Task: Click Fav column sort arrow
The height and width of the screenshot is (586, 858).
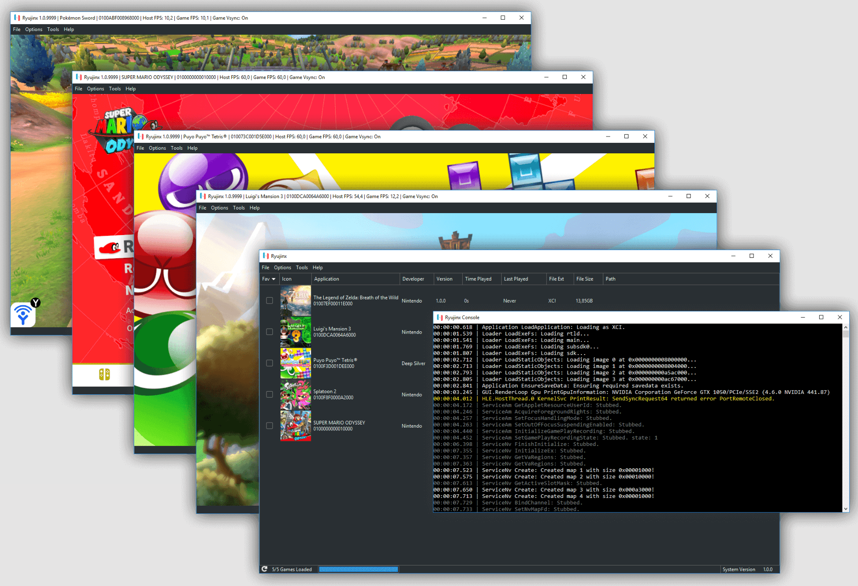Action: point(274,279)
